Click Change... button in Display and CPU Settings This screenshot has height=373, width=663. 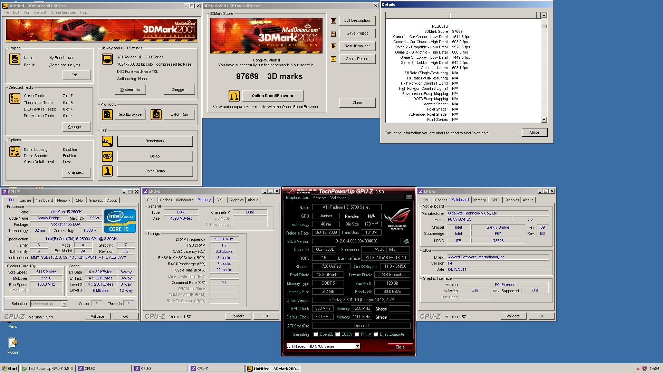click(179, 89)
